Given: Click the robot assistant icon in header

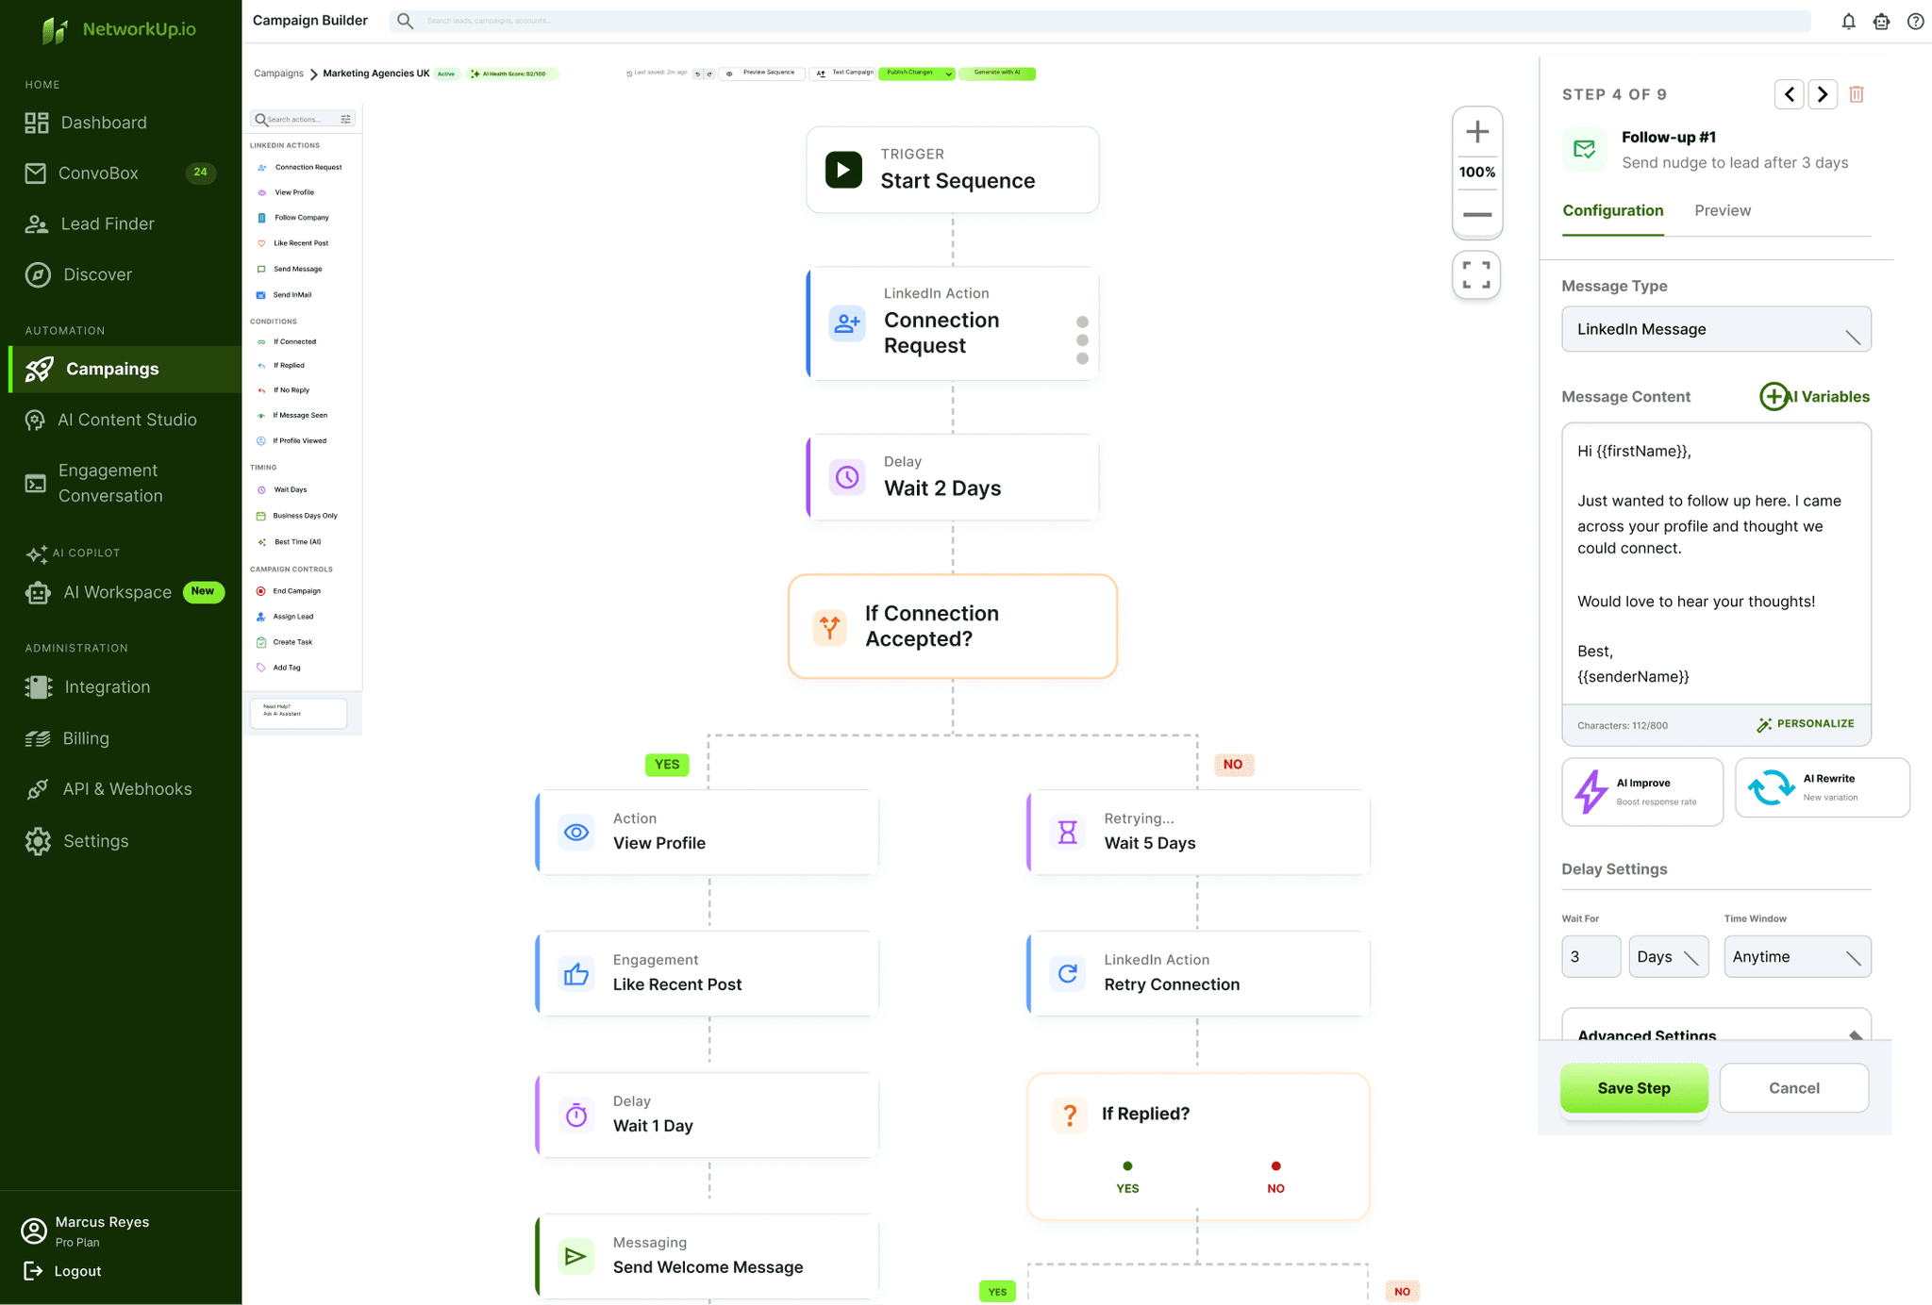Looking at the screenshot, I should (1881, 21).
